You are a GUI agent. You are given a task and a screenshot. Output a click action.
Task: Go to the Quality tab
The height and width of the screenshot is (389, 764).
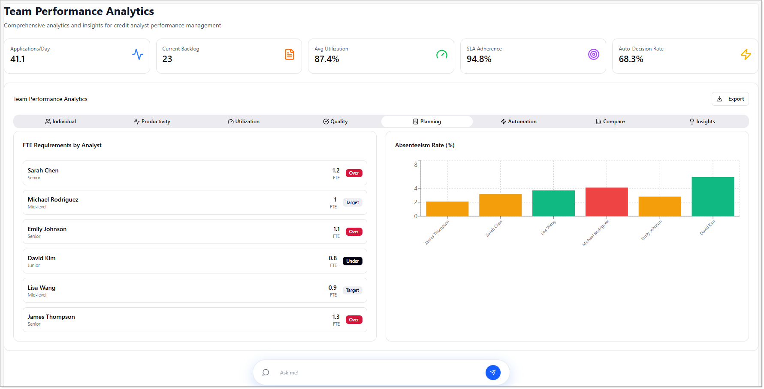(335, 122)
